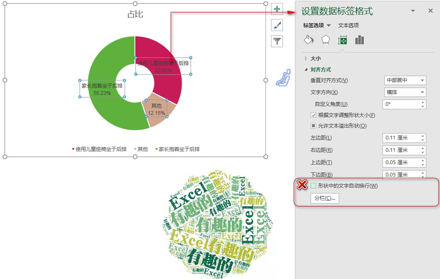Click legend entry 家长抱着坐于后排
Screen dimensions: 440x279
177,149
